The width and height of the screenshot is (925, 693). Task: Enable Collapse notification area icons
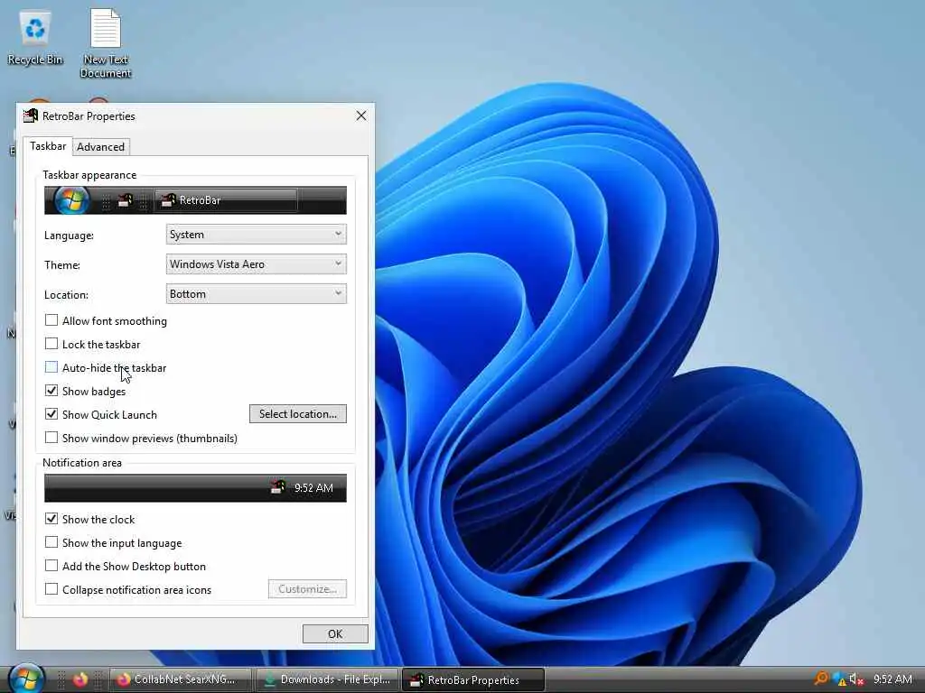pos(51,589)
